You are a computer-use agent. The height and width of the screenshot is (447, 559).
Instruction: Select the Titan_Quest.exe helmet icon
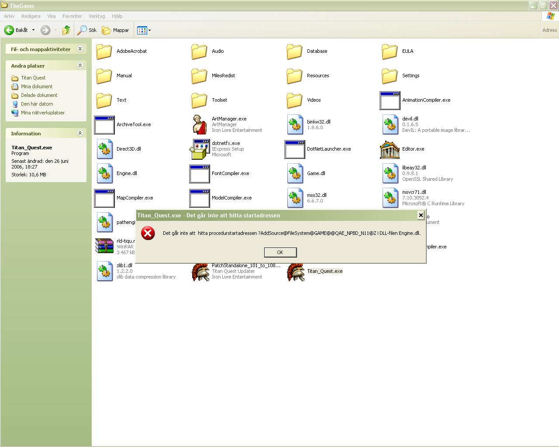[x=295, y=272]
